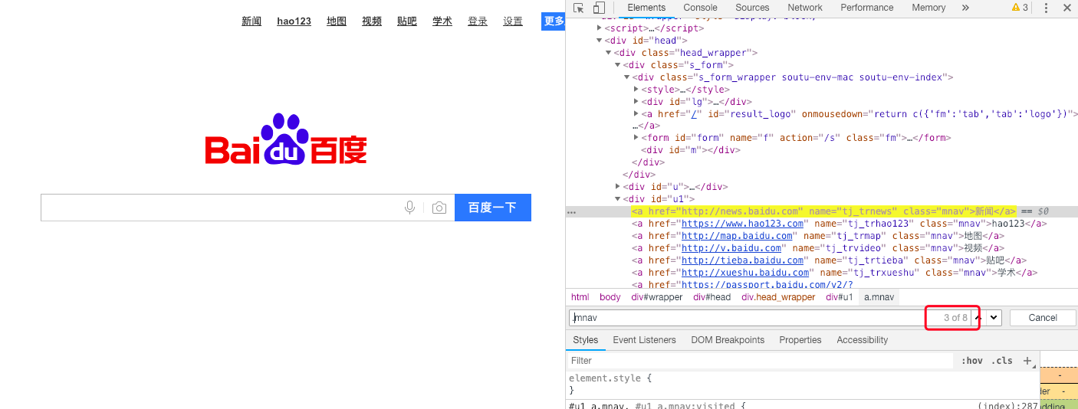
Task: Open the Accessibility sub-tab
Action: tap(863, 340)
